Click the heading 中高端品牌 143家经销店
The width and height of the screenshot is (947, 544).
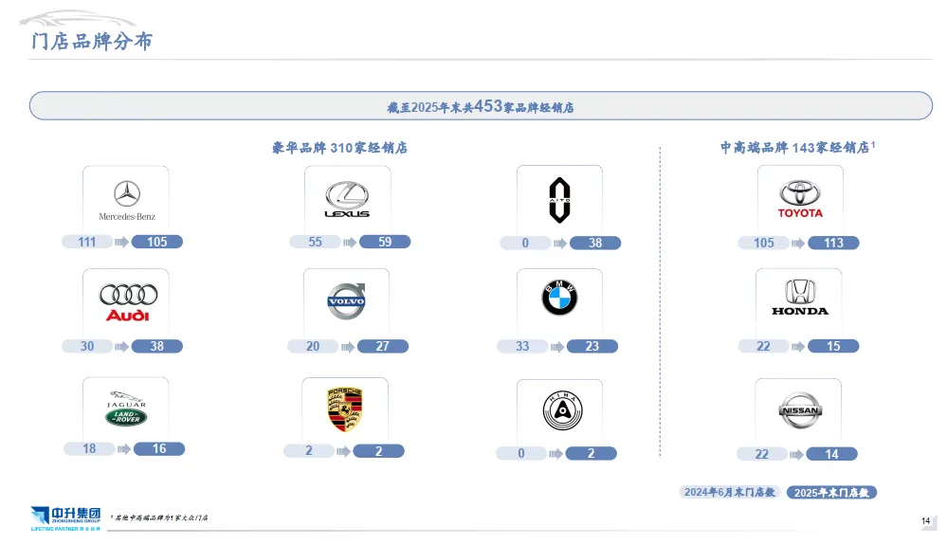pos(797,147)
